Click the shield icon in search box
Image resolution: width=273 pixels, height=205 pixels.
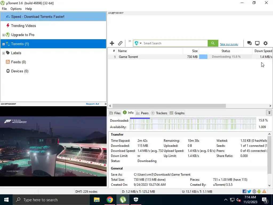(136, 43)
